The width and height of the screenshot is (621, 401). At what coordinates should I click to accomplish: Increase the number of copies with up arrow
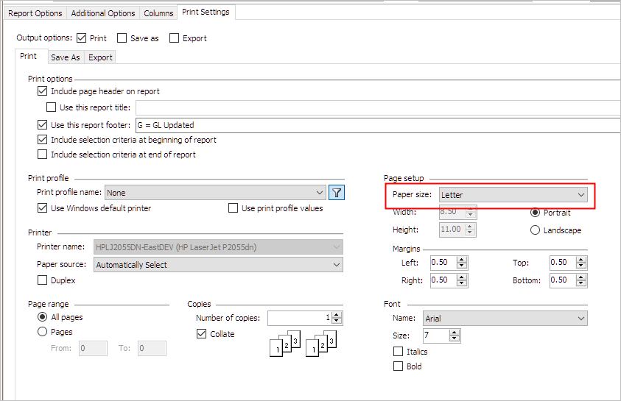pyautogui.click(x=337, y=315)
